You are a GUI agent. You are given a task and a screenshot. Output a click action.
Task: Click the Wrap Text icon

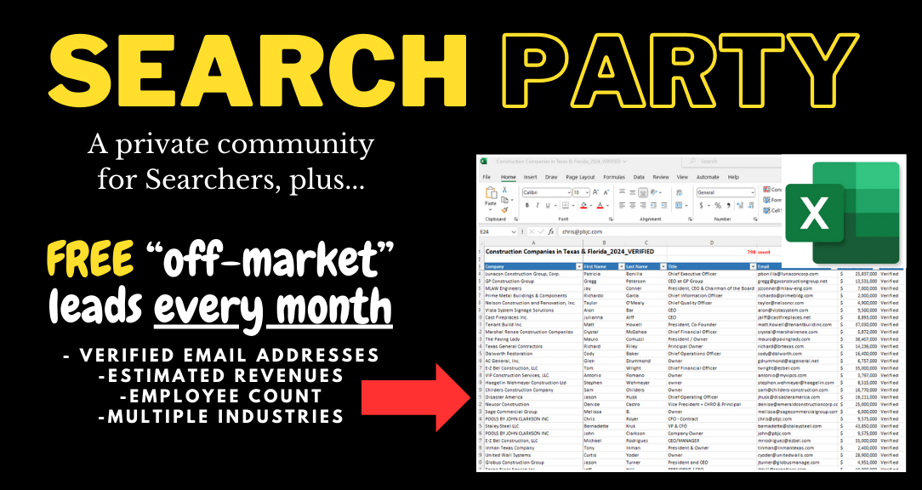tap(679, 192)
